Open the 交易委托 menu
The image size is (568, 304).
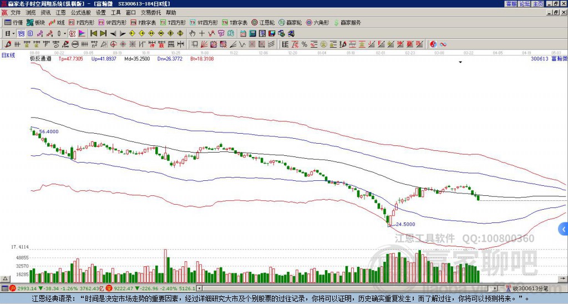click(x=151, y=13)
